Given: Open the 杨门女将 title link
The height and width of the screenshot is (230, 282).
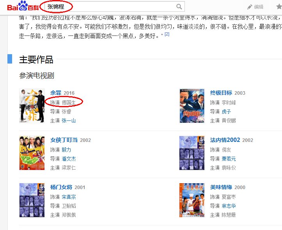Looking at the screenshot, I should tap(61, 187).
